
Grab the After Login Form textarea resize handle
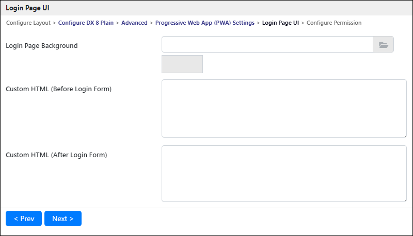(x=405, y=200)
